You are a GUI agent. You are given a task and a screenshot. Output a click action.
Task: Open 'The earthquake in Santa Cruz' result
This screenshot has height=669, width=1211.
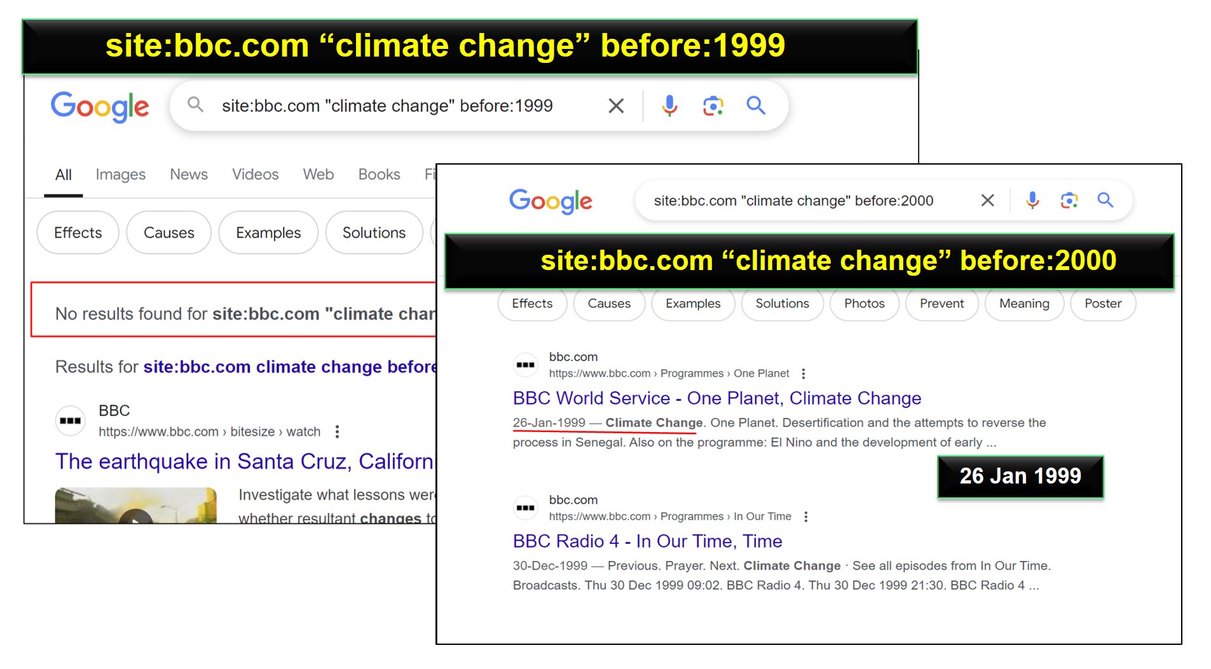click(x=244, y=461)
